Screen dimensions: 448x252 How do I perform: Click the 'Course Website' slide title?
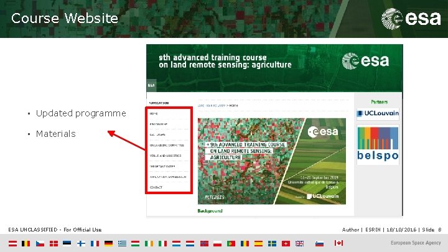click(65, 19)
